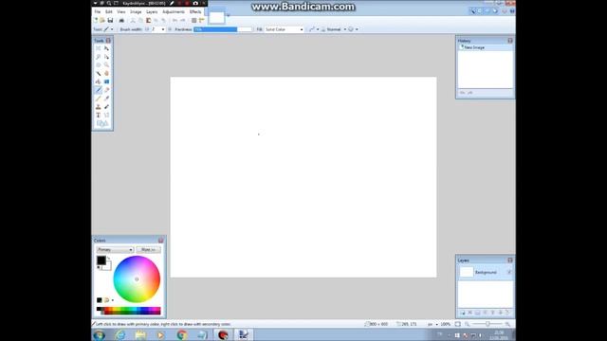The height and width of the screenshot is (341, 607).
Task: Open the View menu
Action: [x=121, y=11]
